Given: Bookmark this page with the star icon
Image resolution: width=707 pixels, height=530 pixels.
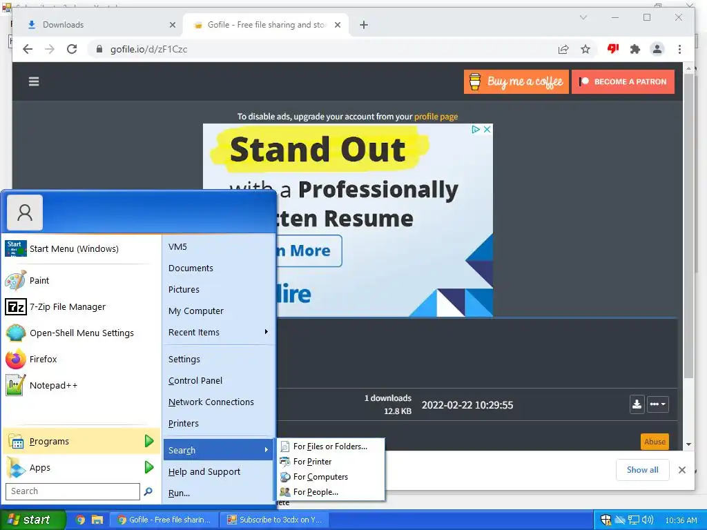Looking at the screenshot, I should (585, 49).
